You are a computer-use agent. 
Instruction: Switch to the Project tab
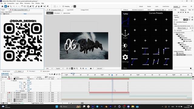click(x=3, y=10)
